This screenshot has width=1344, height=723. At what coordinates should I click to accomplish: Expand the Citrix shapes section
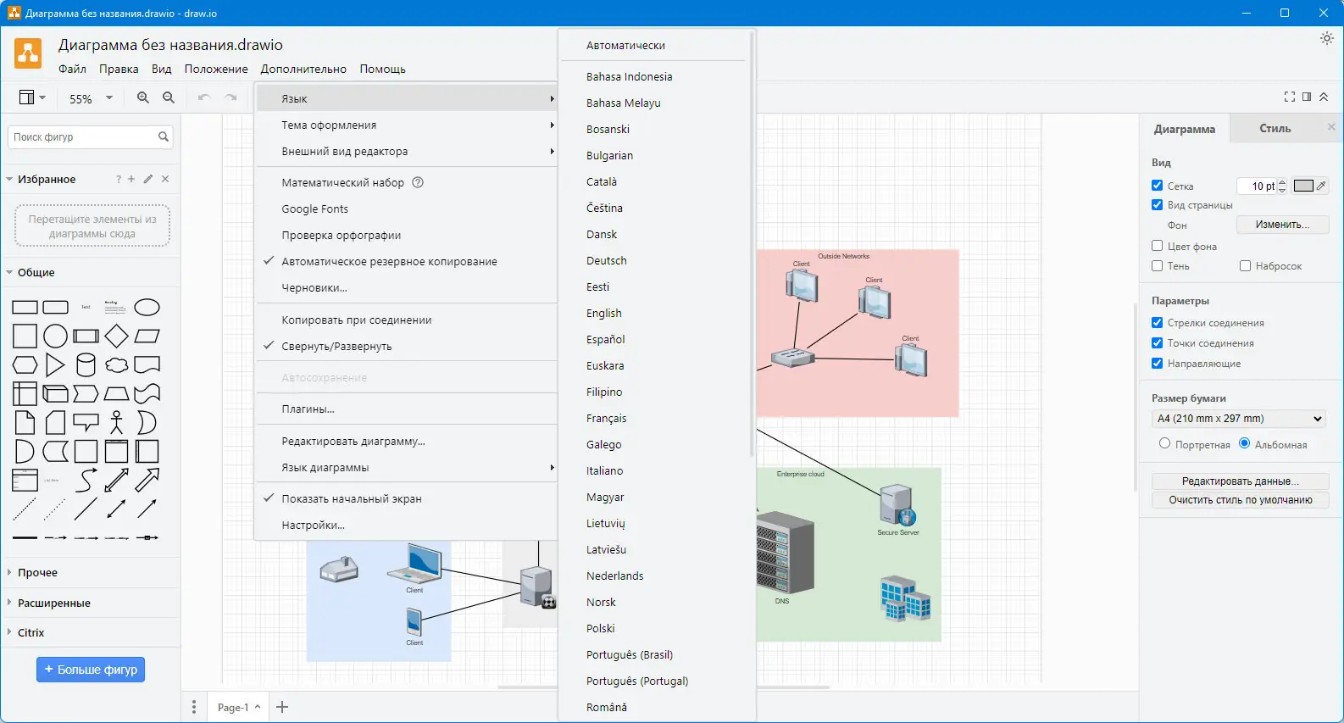[x=91, y=632]
